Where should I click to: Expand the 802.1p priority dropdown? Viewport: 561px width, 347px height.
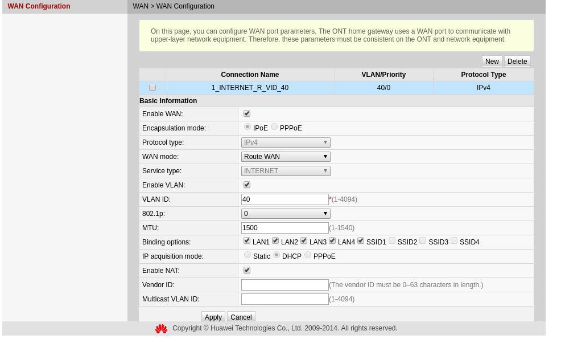click(286, 214)
